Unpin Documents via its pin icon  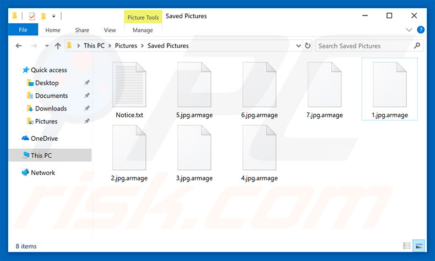click(x=87, y=95)
